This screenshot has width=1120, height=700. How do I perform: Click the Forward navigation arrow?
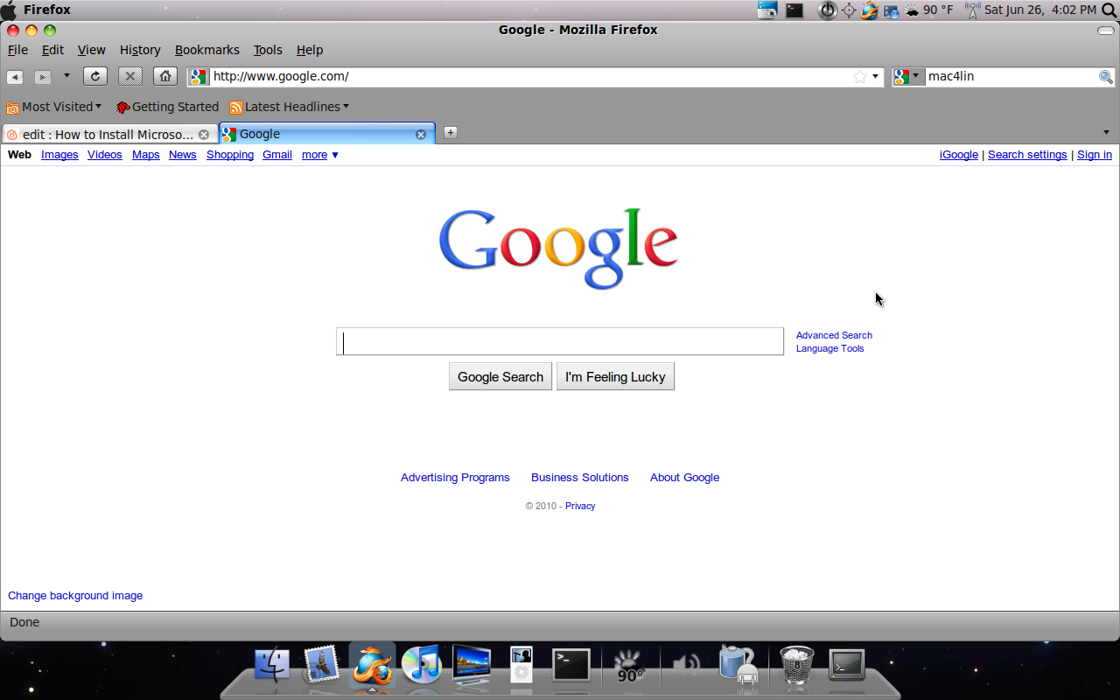[42, 77]
